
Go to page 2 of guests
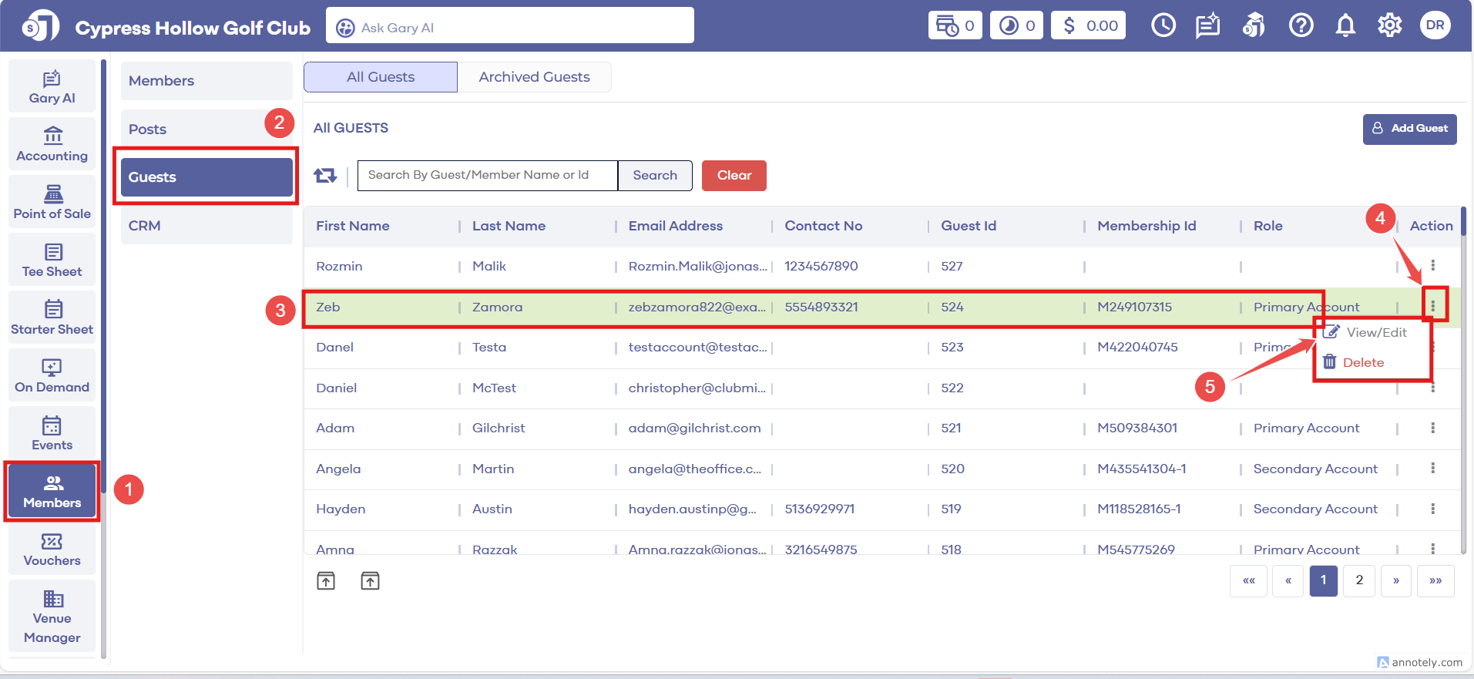click(x=1359, y=580)
